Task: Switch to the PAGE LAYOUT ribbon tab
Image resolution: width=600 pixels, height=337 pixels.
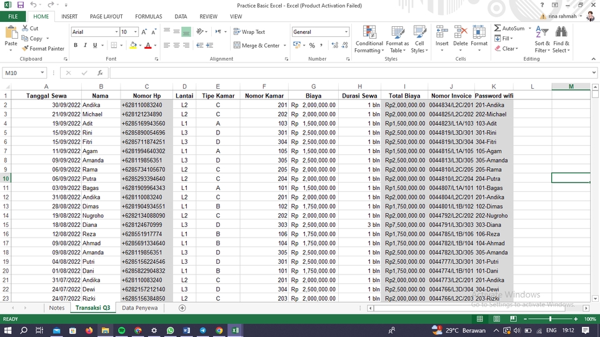Action: coord(106,16)
